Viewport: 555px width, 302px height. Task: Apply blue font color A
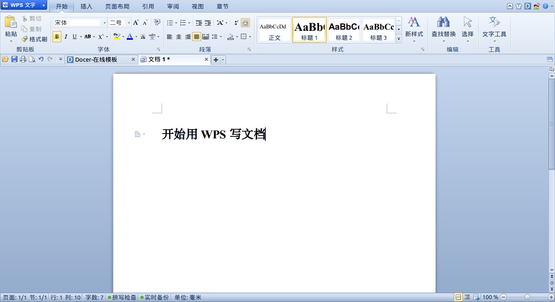click(x=130, y=37)
